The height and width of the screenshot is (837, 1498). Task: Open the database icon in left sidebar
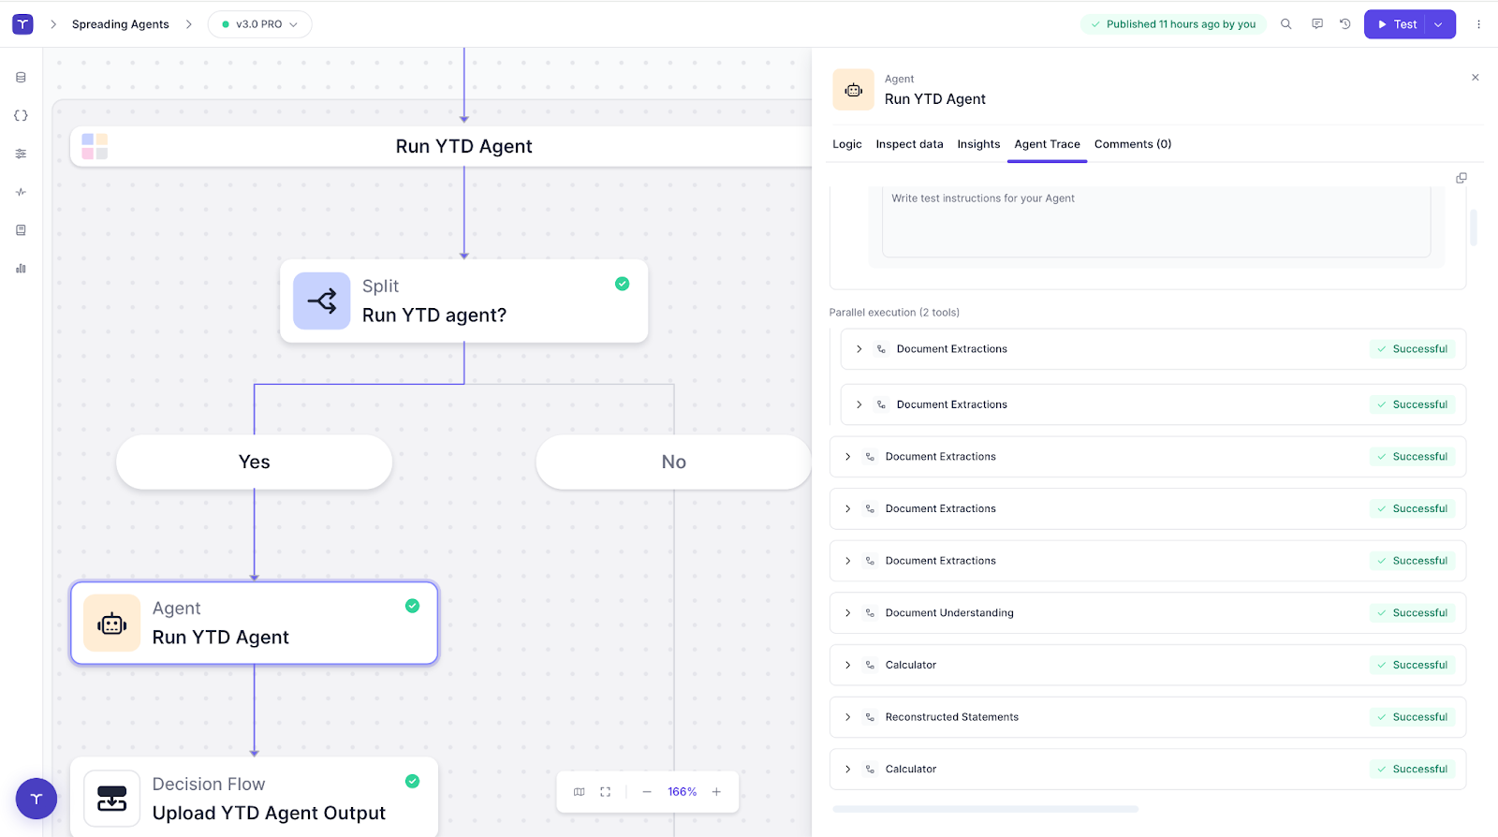pos(21,78)
